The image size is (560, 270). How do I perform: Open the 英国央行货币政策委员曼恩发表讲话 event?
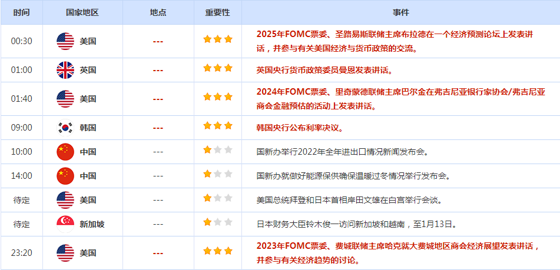coord(324,70)
